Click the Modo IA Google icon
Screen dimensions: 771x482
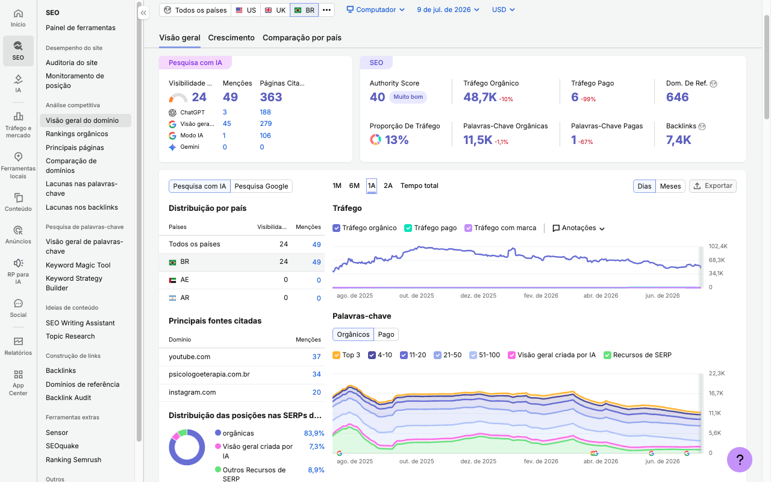click(x=172, y=136)
